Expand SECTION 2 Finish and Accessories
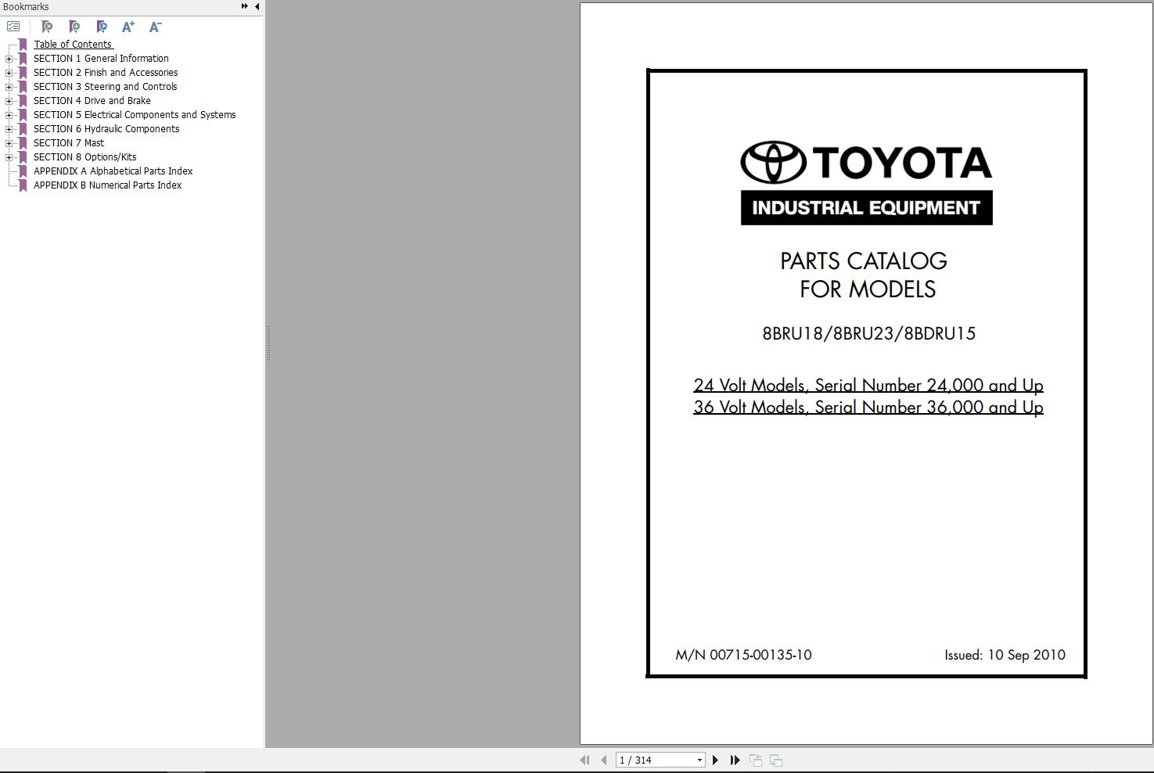The width and height of the screenshot is (1154, 773). point(9,73)
